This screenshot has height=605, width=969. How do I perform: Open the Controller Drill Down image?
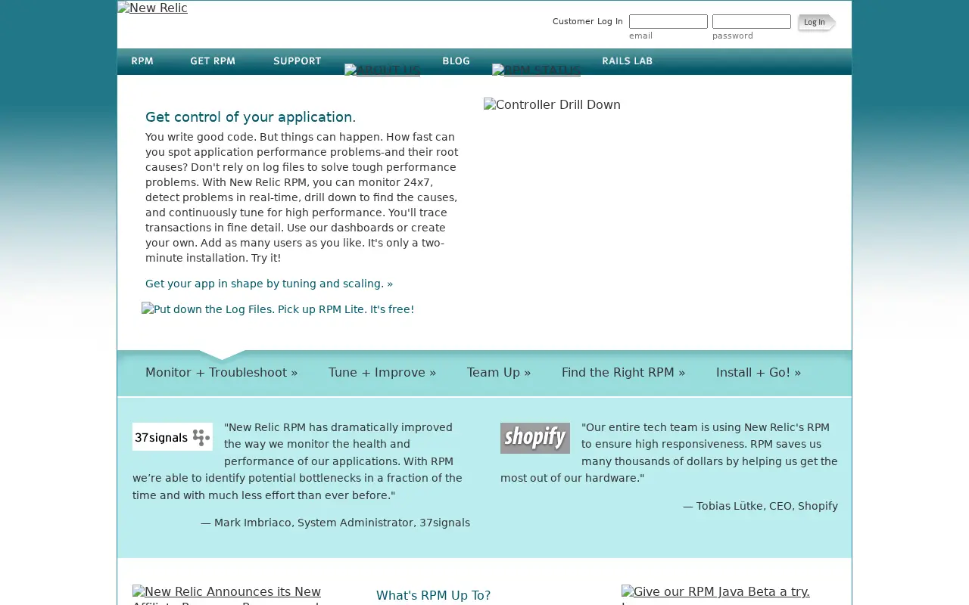[552, 105]
